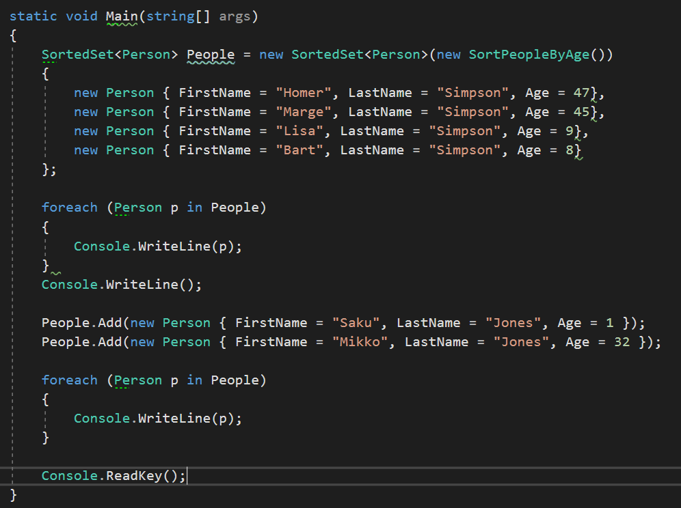
Task: Click the void return type keyword
Action: [81, 16]
